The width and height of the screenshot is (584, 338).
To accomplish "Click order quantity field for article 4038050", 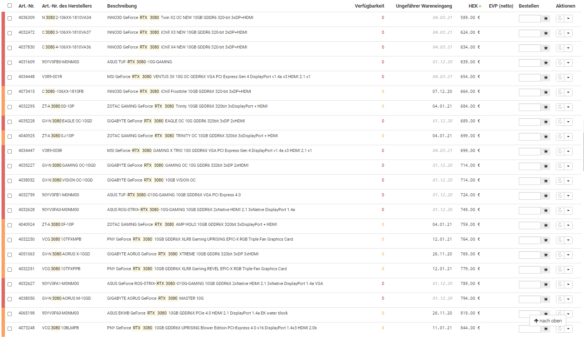I will pyautogui.click(x=529, y=299).
